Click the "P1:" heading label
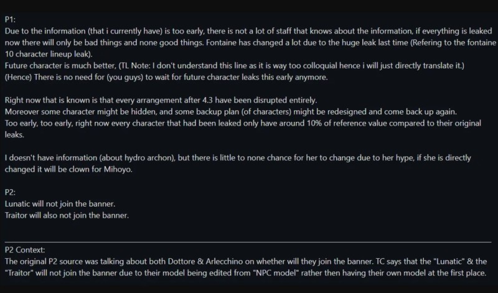Viewport: 498px width, 293px height. pyautogui.click(x=10, y=20)
